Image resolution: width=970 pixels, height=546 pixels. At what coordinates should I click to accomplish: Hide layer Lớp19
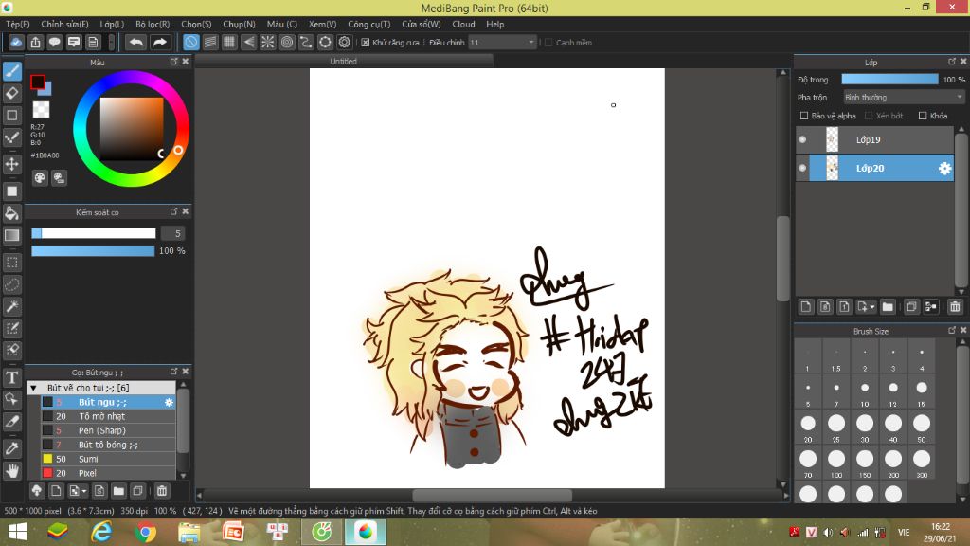[x=802, y=140]
